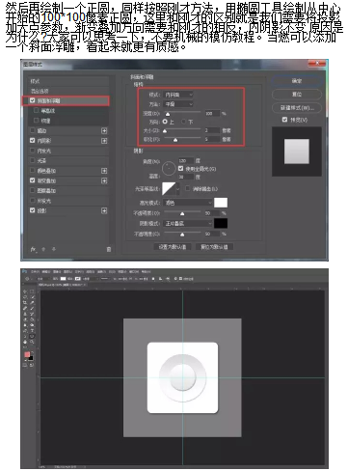Toggle the 内阴影 effect checkbox
The width and height of the screenshot is (348, 471).
[32, 140]
